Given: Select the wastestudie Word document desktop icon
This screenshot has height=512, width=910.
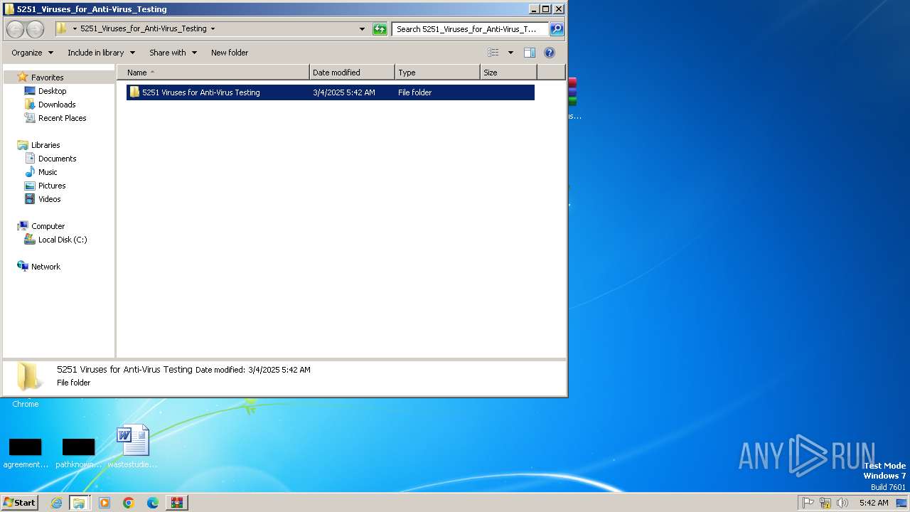Looking at the screenshot, I should (133, 447).
